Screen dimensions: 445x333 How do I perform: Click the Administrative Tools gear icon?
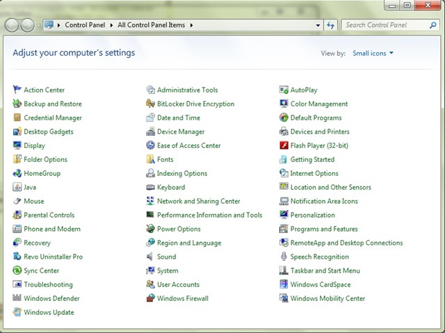(x=150, y=90)
